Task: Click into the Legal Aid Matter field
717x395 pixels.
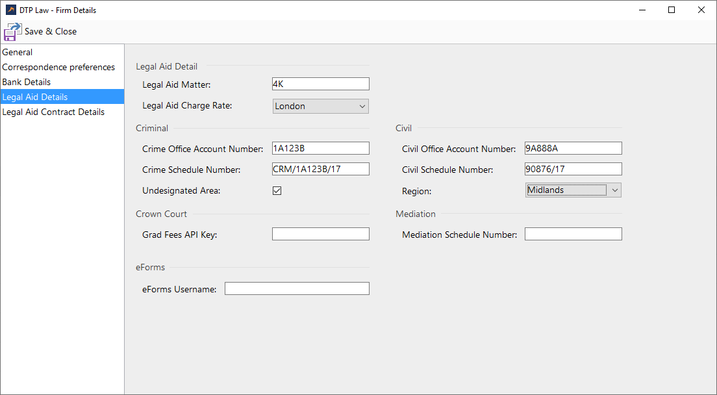Action: pos(321,84)
